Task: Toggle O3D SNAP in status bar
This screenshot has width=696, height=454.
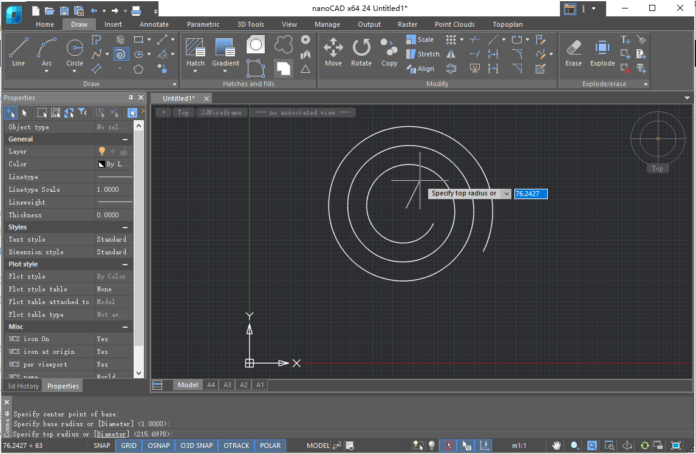Action: click(197, 446)
